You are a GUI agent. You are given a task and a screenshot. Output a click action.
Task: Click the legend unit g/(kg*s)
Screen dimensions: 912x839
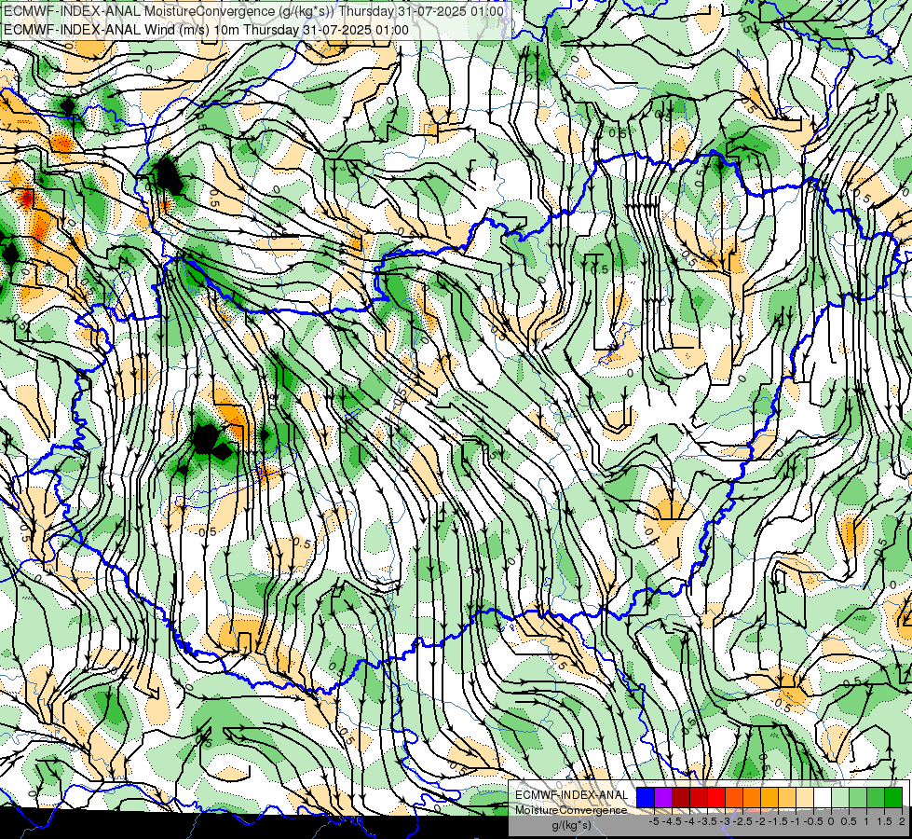click(572, 826)
